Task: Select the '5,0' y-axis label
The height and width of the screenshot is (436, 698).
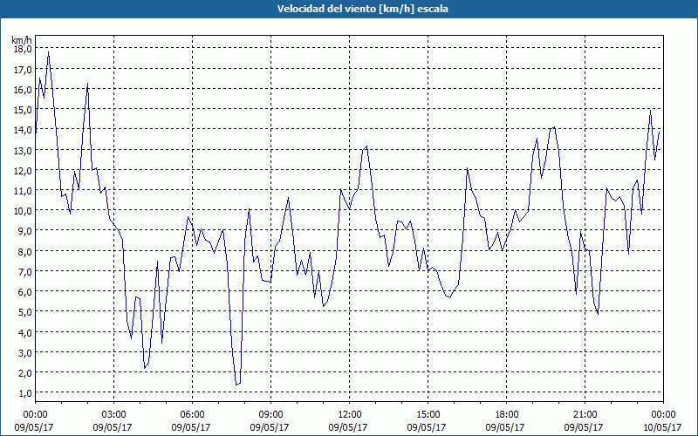Action: click(25, 312)
